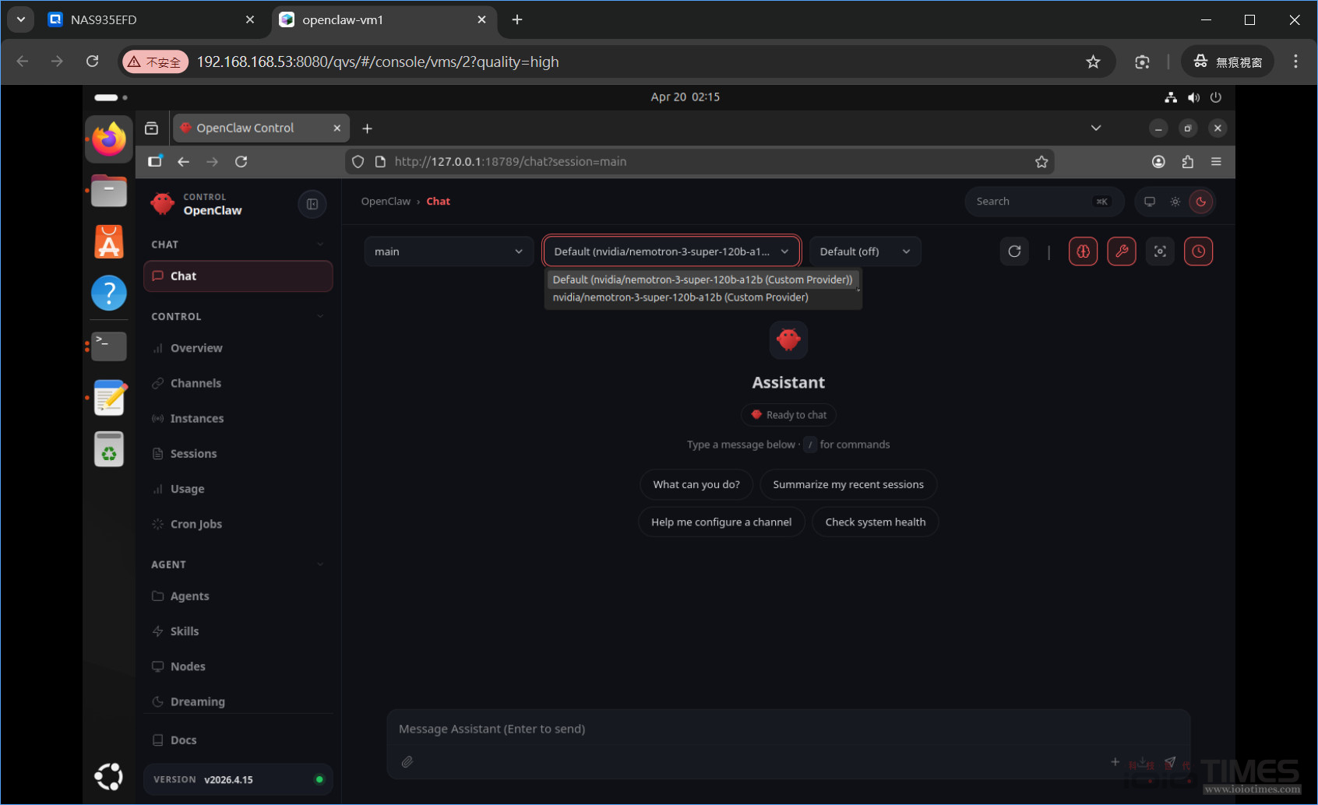Toggle dark mode with the moon icon
Viewport: 1318px width, 805px height.
[x=1201, y=201]
